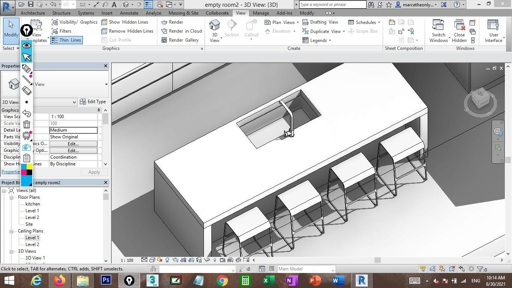This screenshot has width=512, height=288.
Task: Toggle the Thin Lines option
Action: click(66, 40)
